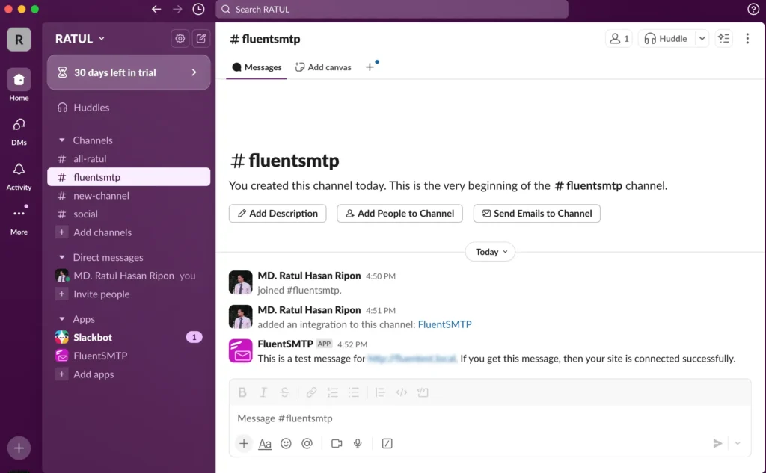Screen dimensions: 766x473
Task: Open workspace settings gear icon
Action: click(x=180, y=39)
